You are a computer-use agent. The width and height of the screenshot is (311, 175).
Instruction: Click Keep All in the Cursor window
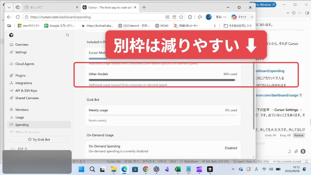[x=285, y=135]
